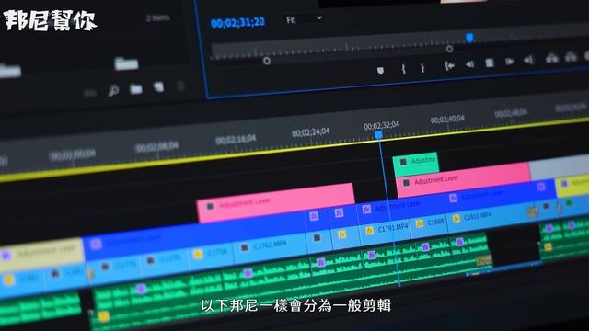Click the New Item icon in Project panel
589x331 pixels.
(159, 87)
